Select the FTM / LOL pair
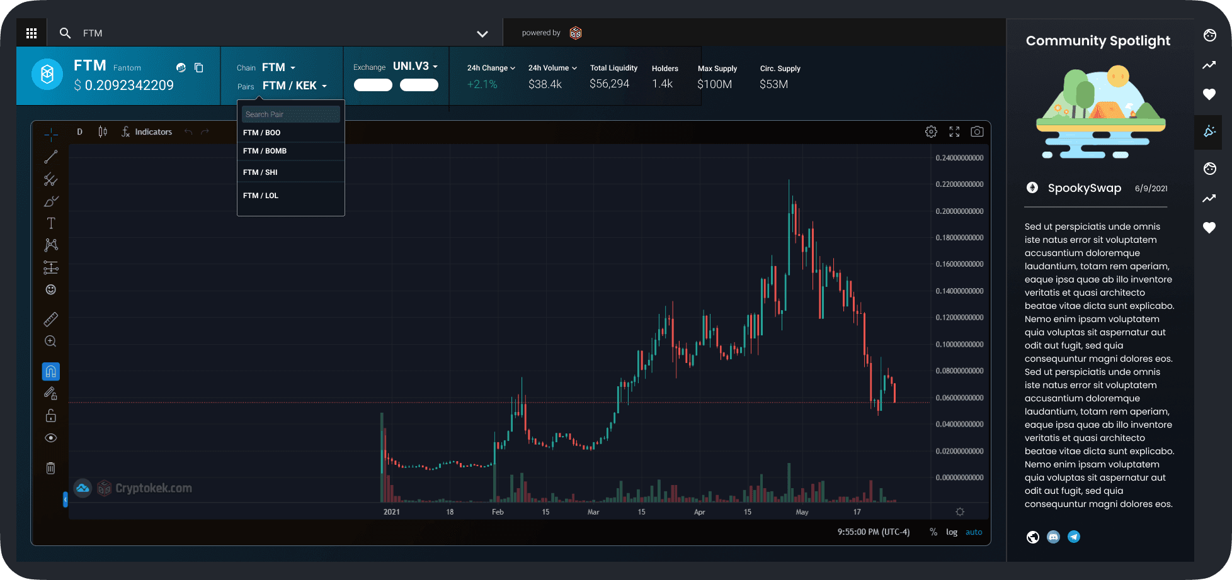Image resolution: width=1232 pixels, height=580 pixels. 291,196
